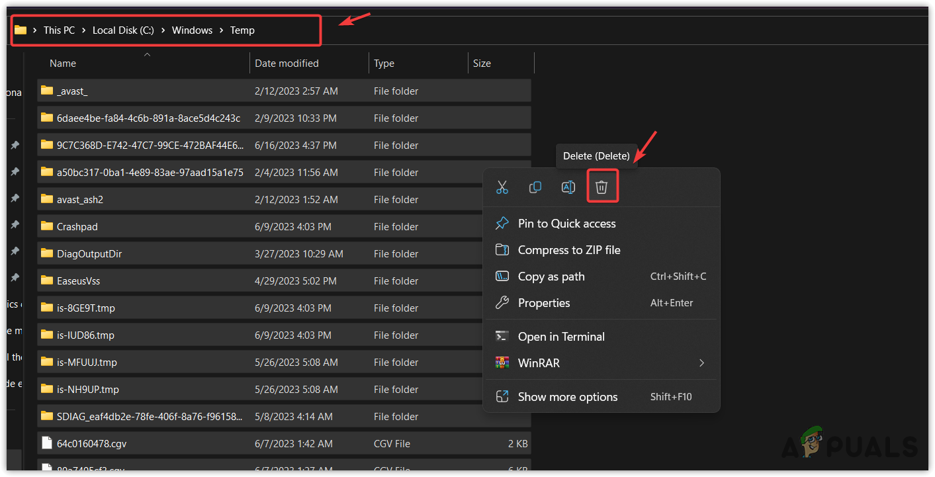
Task: Click the date 2/12/2023 2:57 AM
Action: click(x=296, y=91)
